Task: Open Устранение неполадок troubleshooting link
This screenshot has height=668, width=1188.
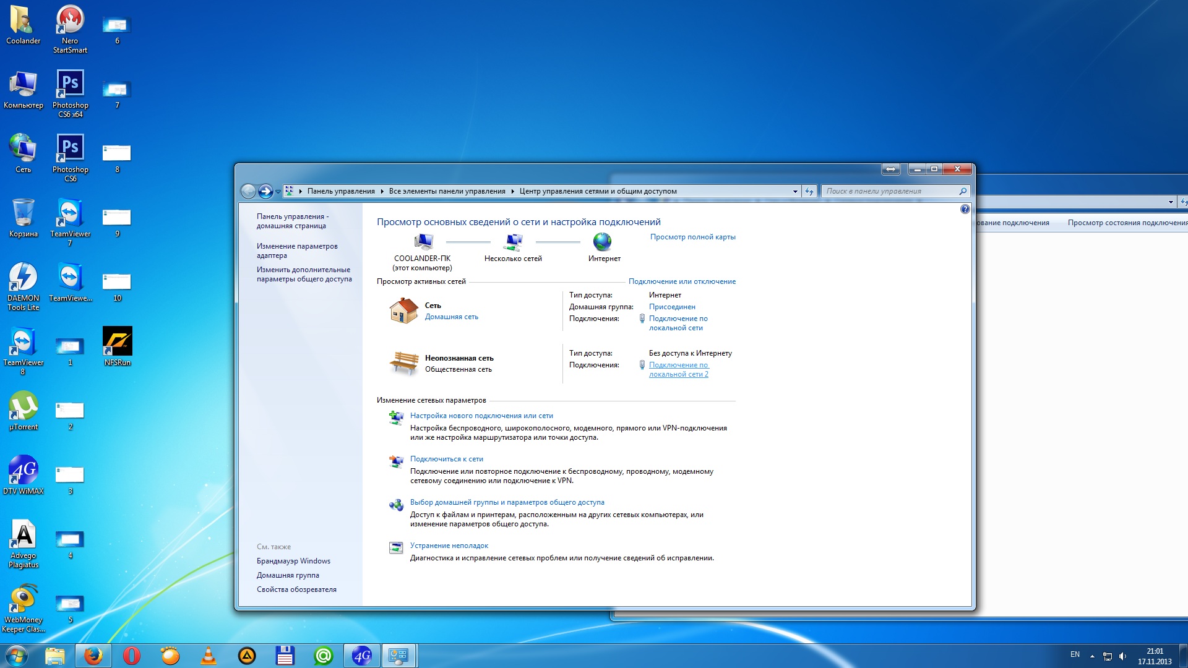Action: pyautogui.click(x=449, y=546)
